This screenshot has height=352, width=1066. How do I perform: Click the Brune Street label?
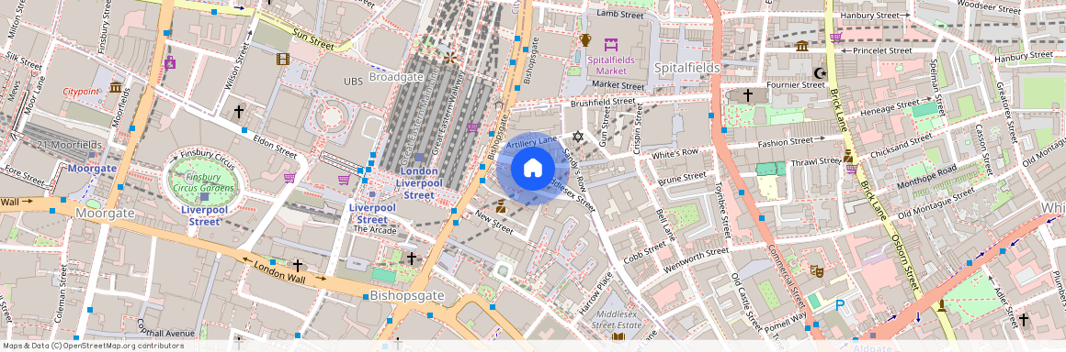tap(682, 179)
